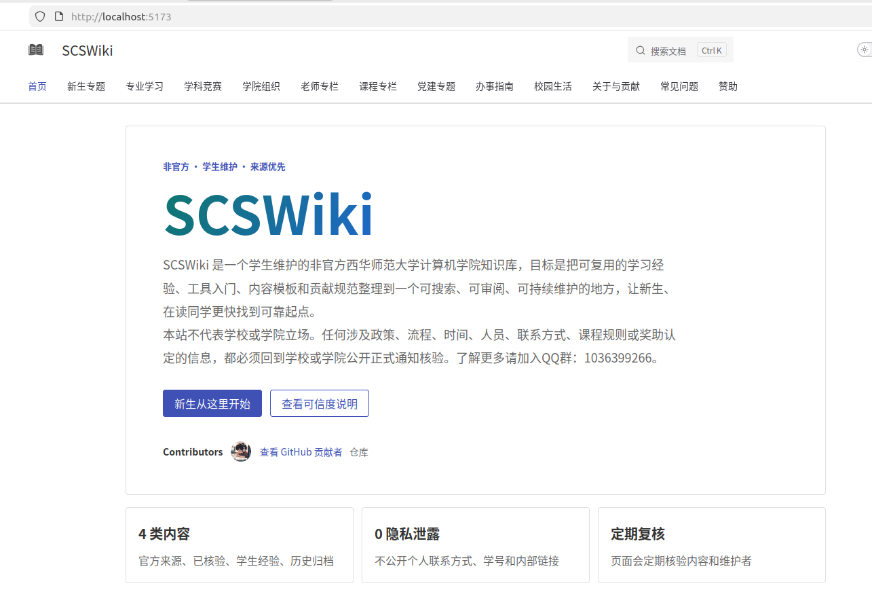Click the 非官方 · 学生维护 · 来源优先 tagline

(224, 167)
